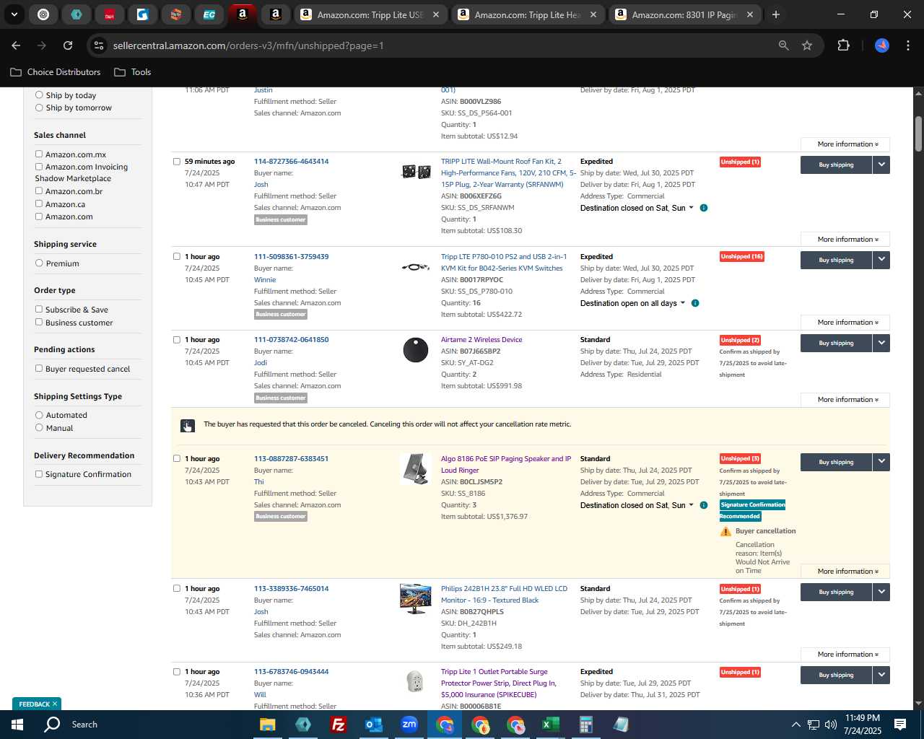Screen dimensions: 924x739
Task: Click info icon next to Destination open on all days
Action: point(695,303)
